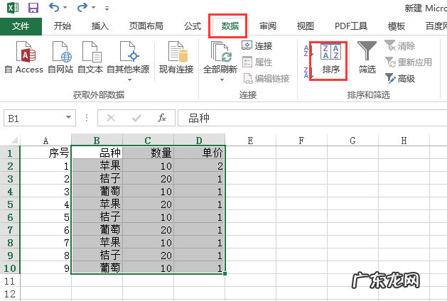The image size is (447, 301).
Task: Click the Excel application icon
Action: click(x=13, y=7)
